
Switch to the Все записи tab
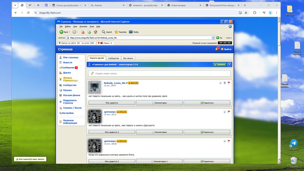click(128, 58)
